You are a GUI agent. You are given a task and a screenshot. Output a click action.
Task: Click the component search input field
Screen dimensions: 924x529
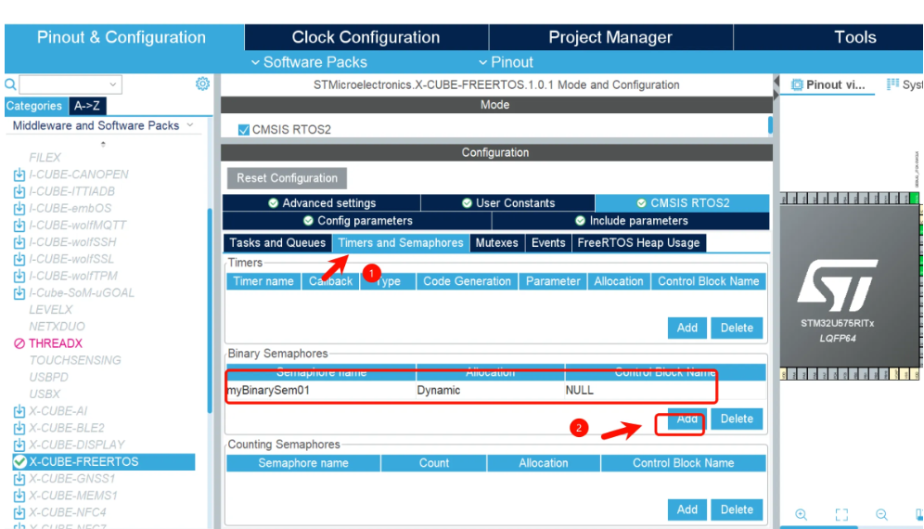(x=63, y=84)
